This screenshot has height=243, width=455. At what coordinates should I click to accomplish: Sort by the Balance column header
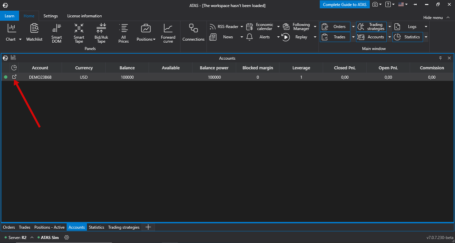(127, 68)
